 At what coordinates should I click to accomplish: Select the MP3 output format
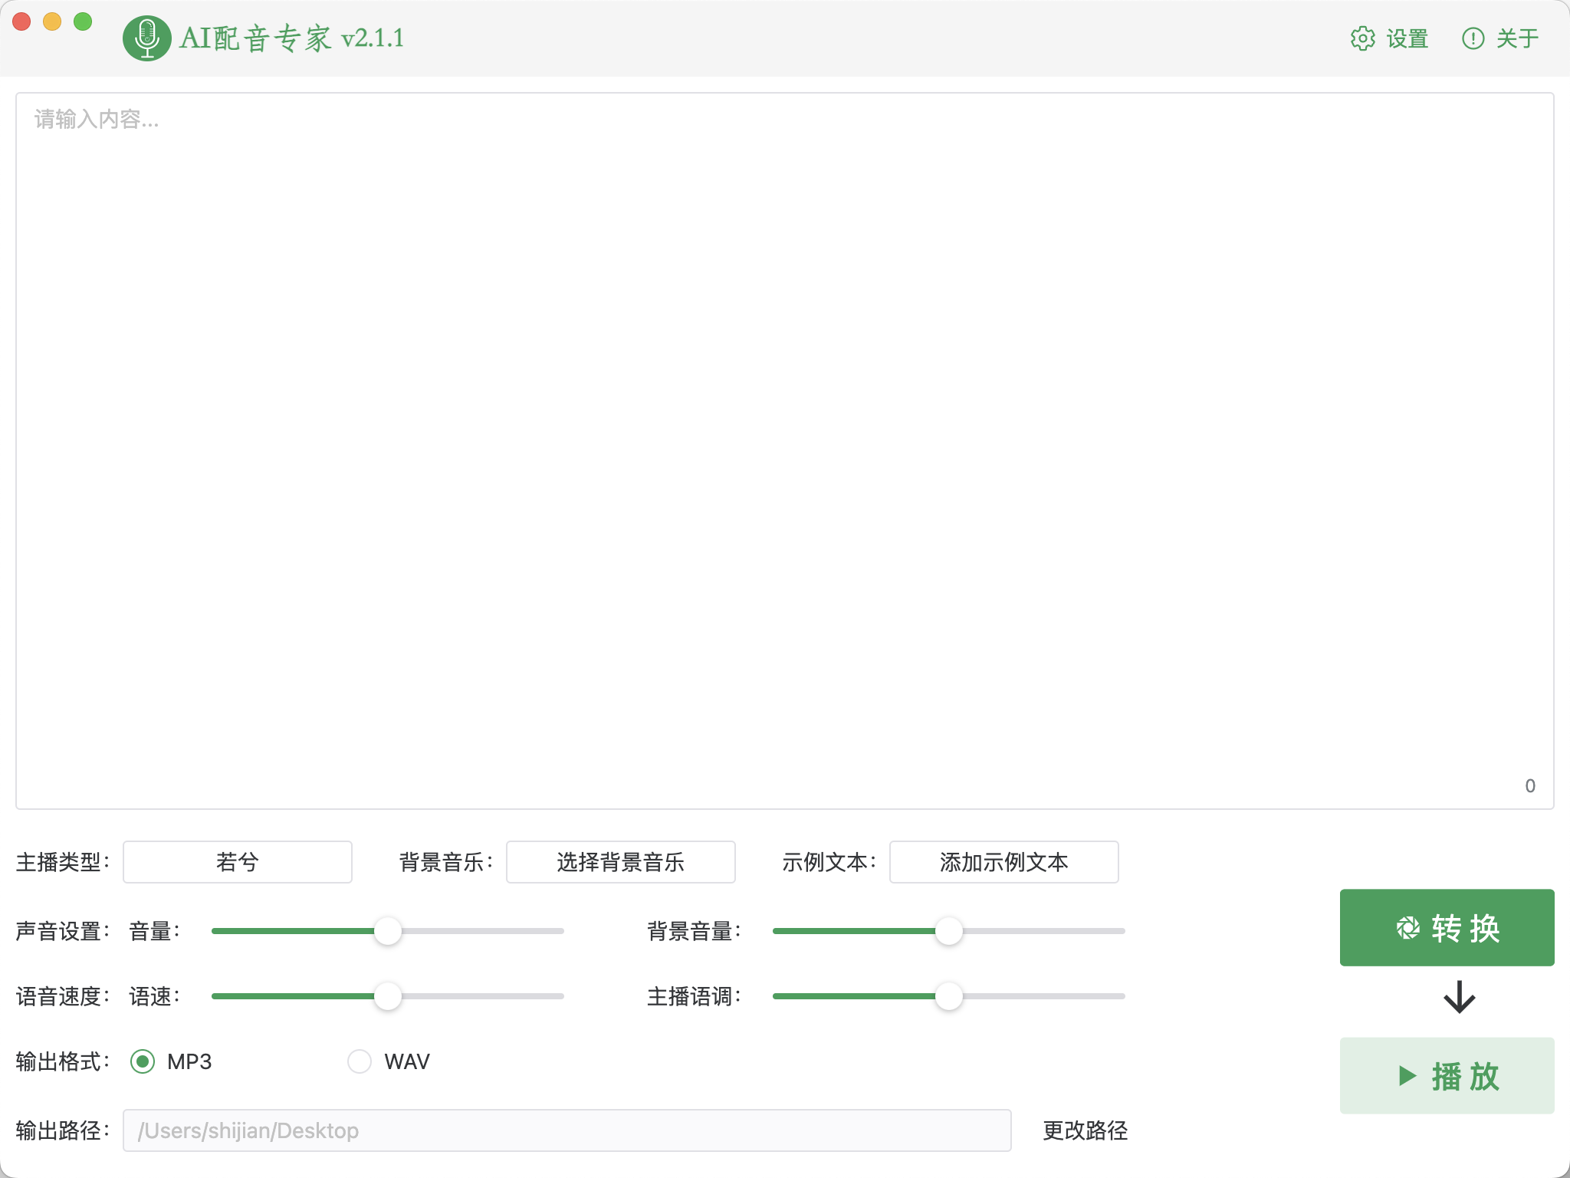coord(143,1061)
